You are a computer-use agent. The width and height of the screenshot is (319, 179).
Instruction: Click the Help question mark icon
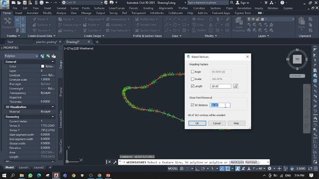click(282, 2)
